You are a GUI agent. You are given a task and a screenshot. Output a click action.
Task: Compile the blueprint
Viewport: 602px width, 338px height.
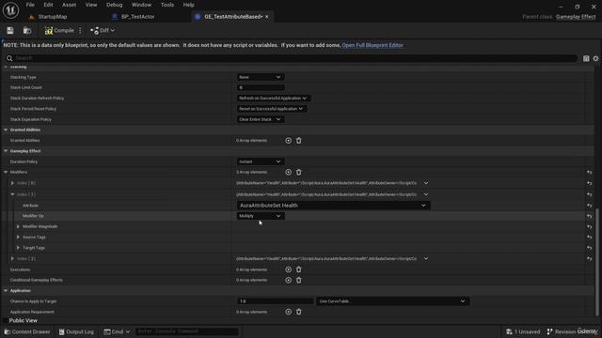click(x=59, y=31)
